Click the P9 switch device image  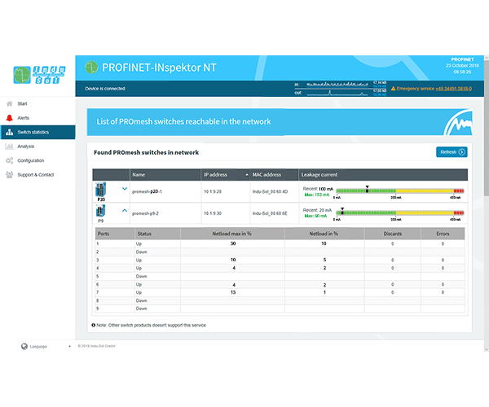[x=100, y=211]
